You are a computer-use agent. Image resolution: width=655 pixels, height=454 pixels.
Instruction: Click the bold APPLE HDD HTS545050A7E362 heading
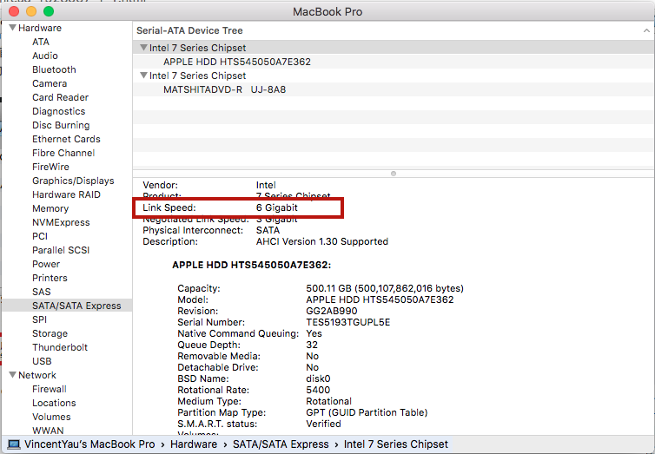(251, 265)
